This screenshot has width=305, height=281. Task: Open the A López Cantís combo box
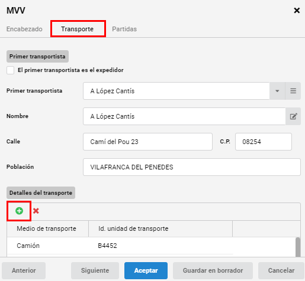[x=176, y=91]
